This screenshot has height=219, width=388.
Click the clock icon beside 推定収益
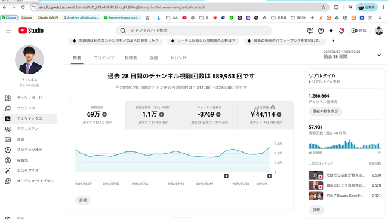(x=273, y=107)
